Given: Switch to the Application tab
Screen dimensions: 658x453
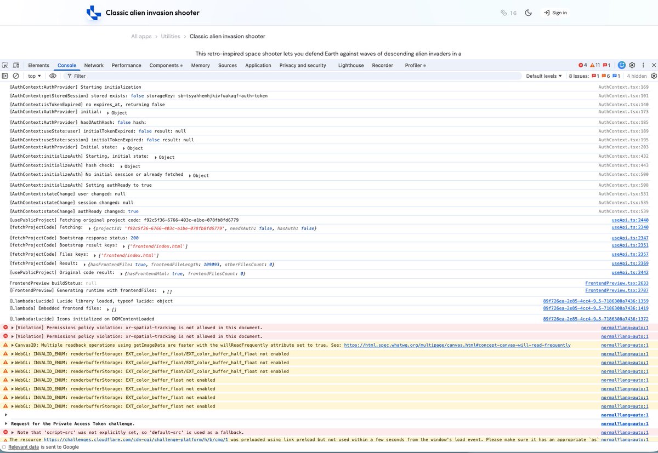Looking at the screenshot, I should coord(258,65).
